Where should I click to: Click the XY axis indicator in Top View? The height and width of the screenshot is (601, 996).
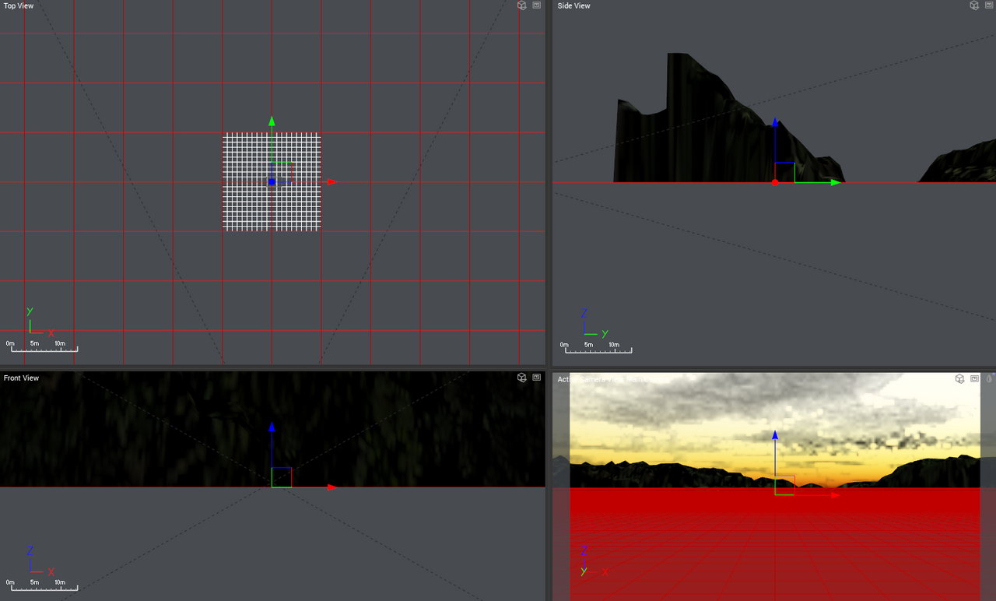tap(40, 322)
